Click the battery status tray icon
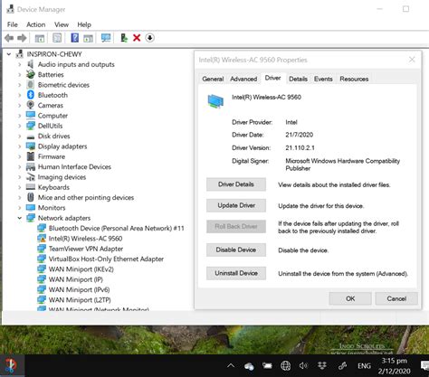 click(x=267, y=366)
